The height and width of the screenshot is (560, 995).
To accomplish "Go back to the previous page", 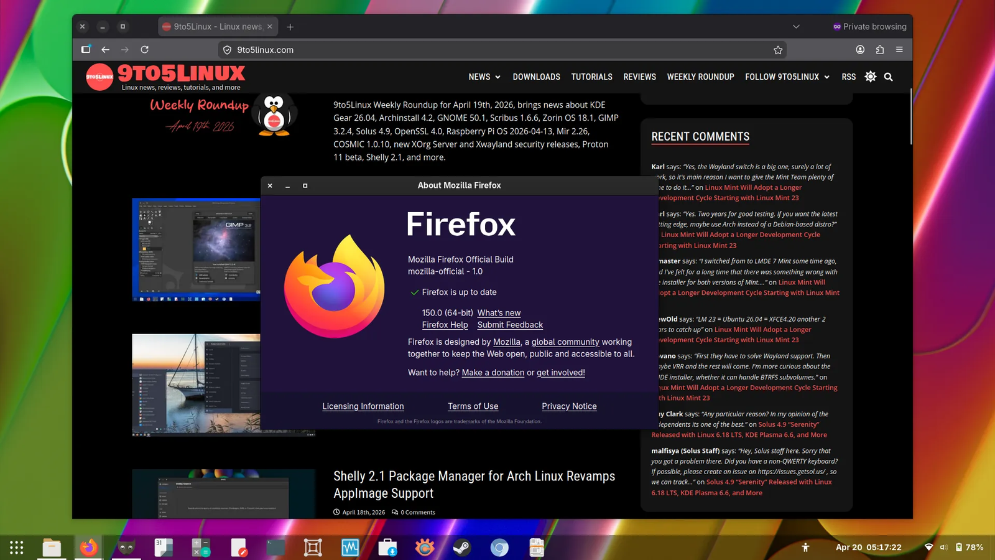I will coord(106,50).
